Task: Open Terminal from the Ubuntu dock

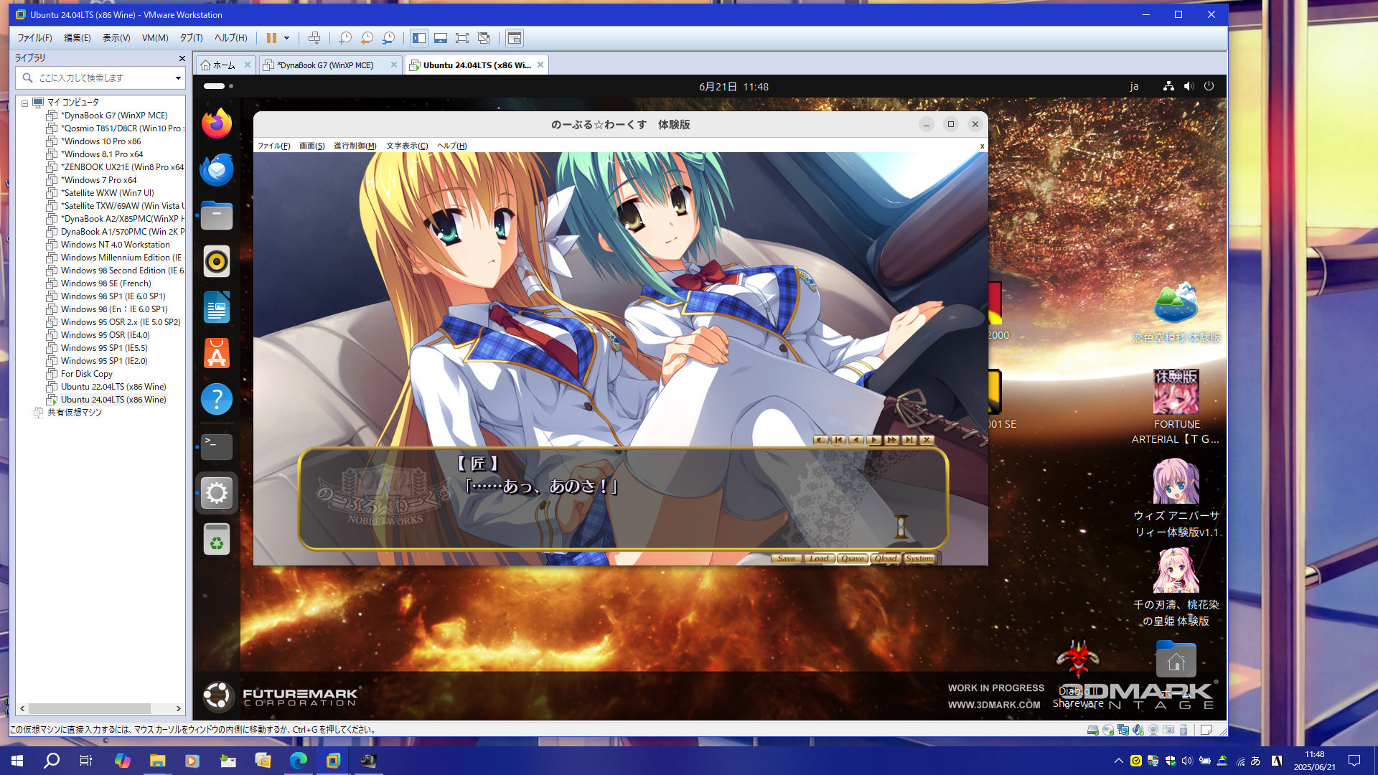Action: (x=217, y=446)
